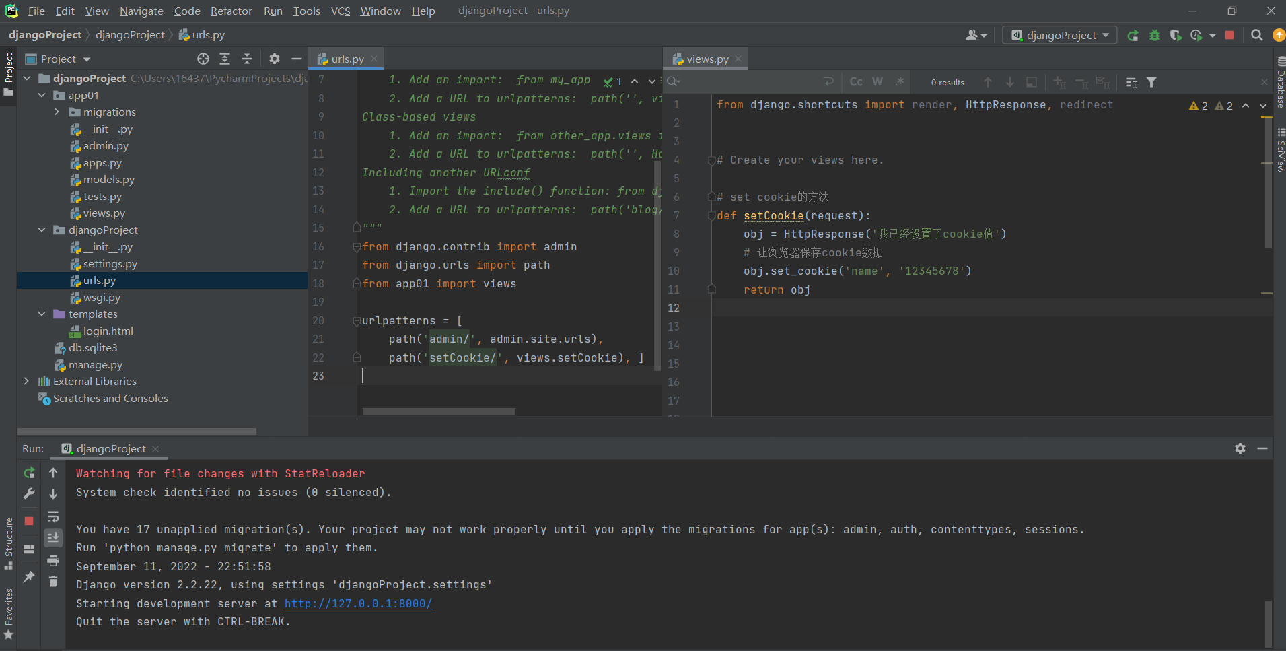Select settings.py in the project tree

(x=110, y=264)
